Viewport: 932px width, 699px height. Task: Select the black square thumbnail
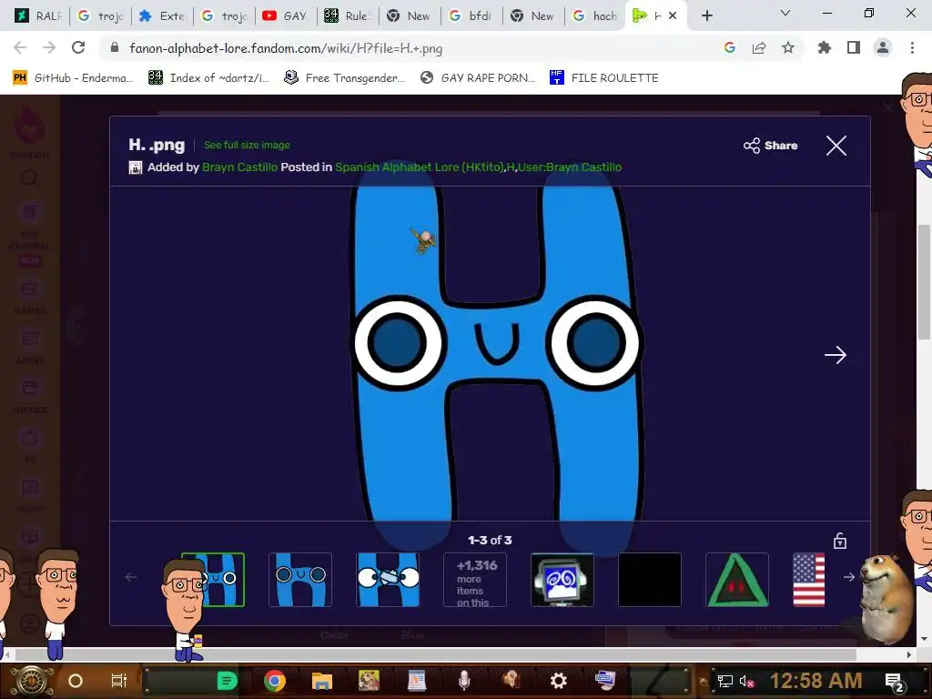pos(650,580)
